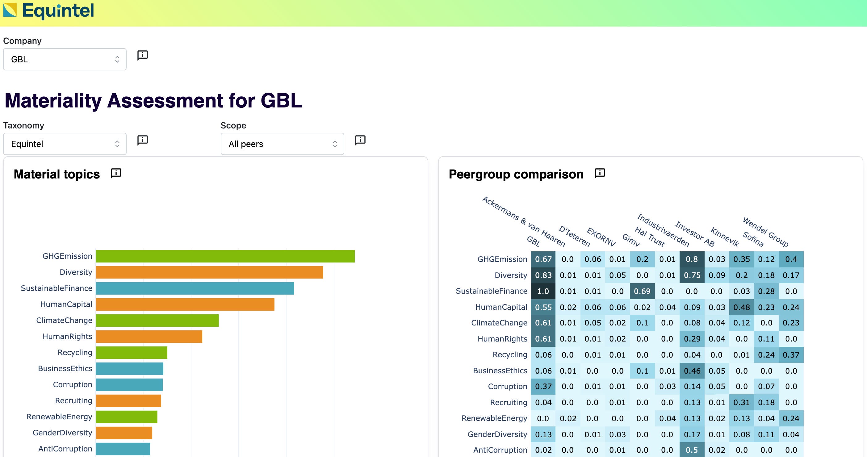Click the Recruiting orange bar
This screenshot has width=867, height=457.
[128, 401]
